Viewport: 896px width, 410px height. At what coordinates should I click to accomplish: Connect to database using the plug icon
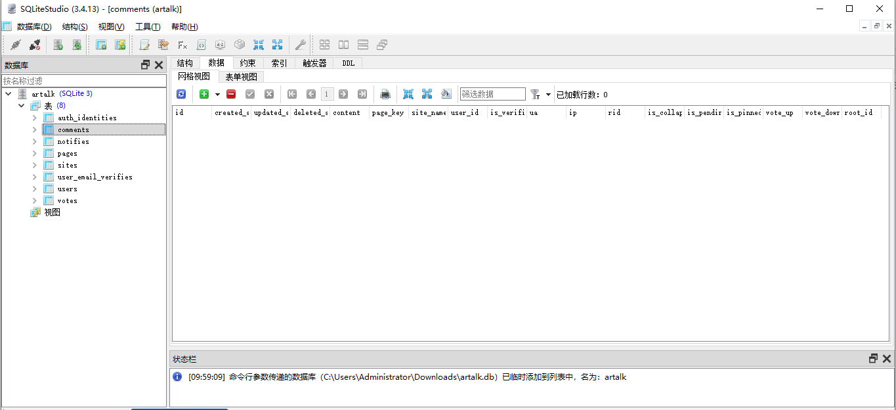(x=16, y=45)
